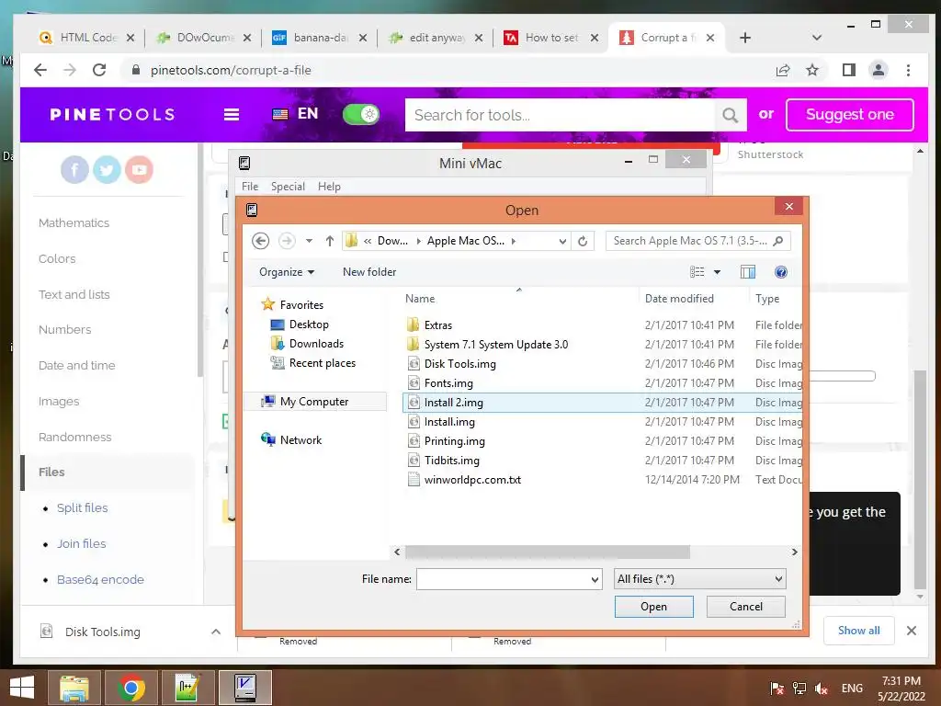
Task: Bookmark this page with the star icon
Action: pyautogui.click(x=812, y=70)
